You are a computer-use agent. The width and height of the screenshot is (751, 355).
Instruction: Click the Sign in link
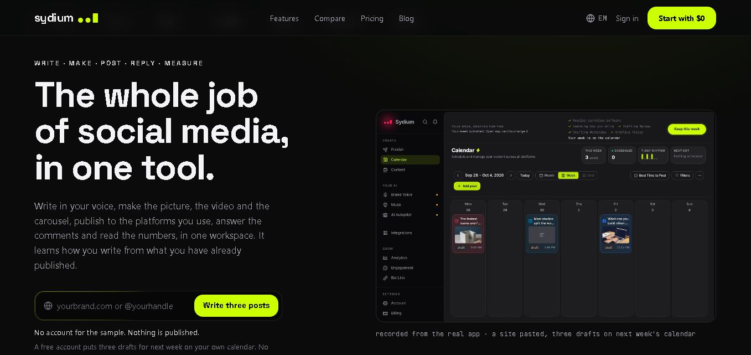(x=627, y=18)
